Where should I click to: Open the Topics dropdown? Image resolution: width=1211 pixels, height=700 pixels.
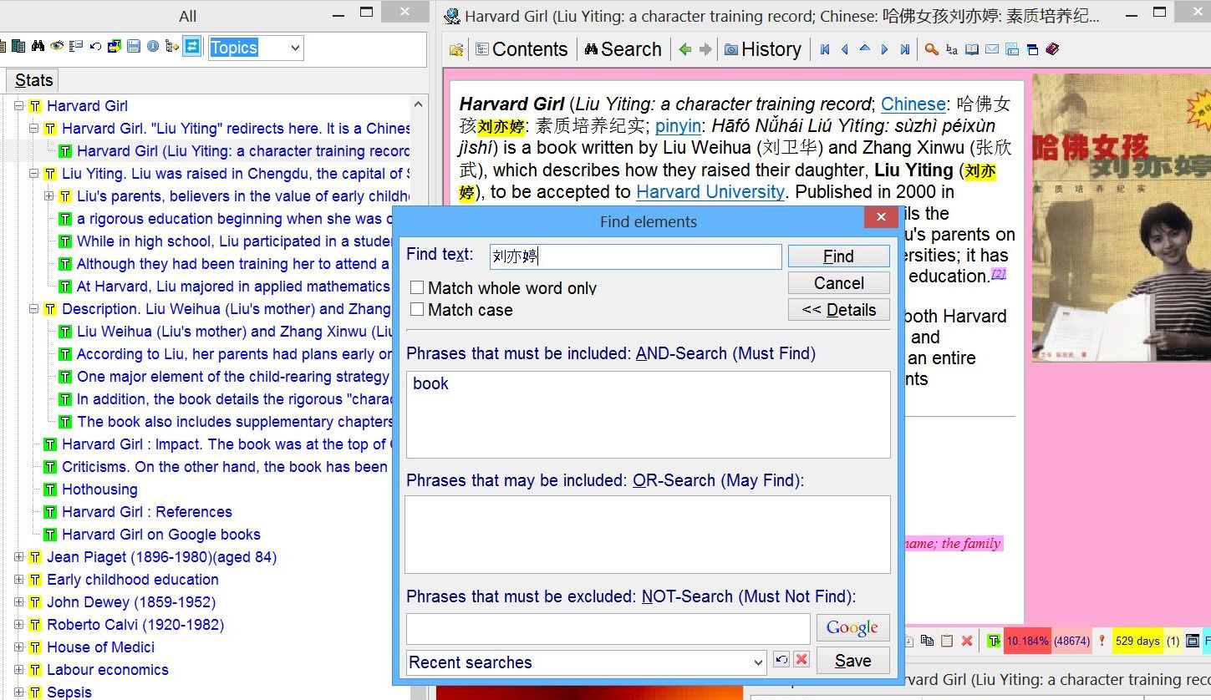(298, 47)
